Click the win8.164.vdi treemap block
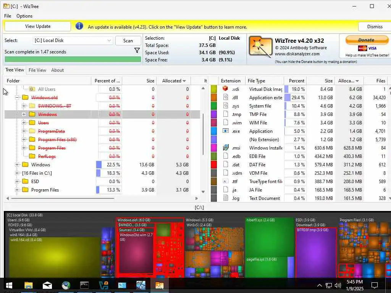This screenshot has height=293, width=391. coord(54,258)
